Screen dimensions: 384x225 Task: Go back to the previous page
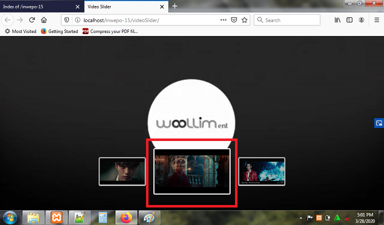pyautogui.click(x=7, y=20)
